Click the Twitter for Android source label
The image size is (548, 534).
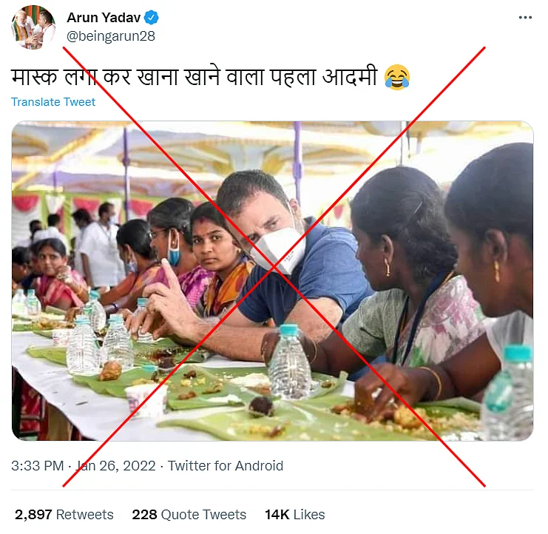click(x=226, y=466)
